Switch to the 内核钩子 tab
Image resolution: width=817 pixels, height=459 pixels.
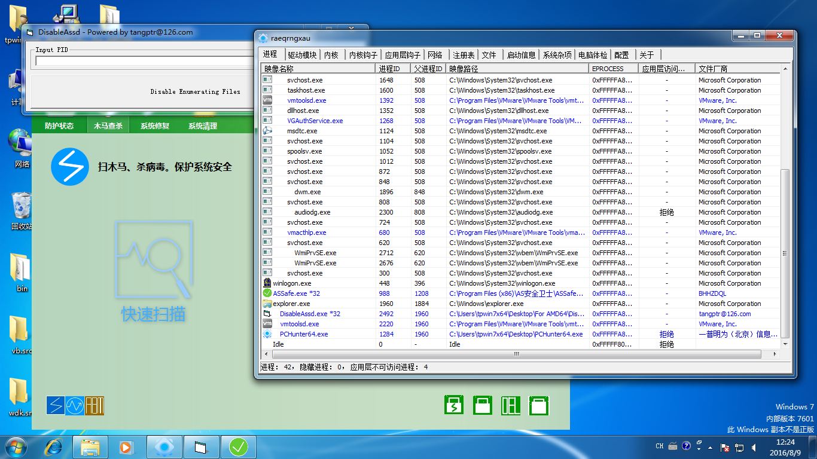pos(363,55)
